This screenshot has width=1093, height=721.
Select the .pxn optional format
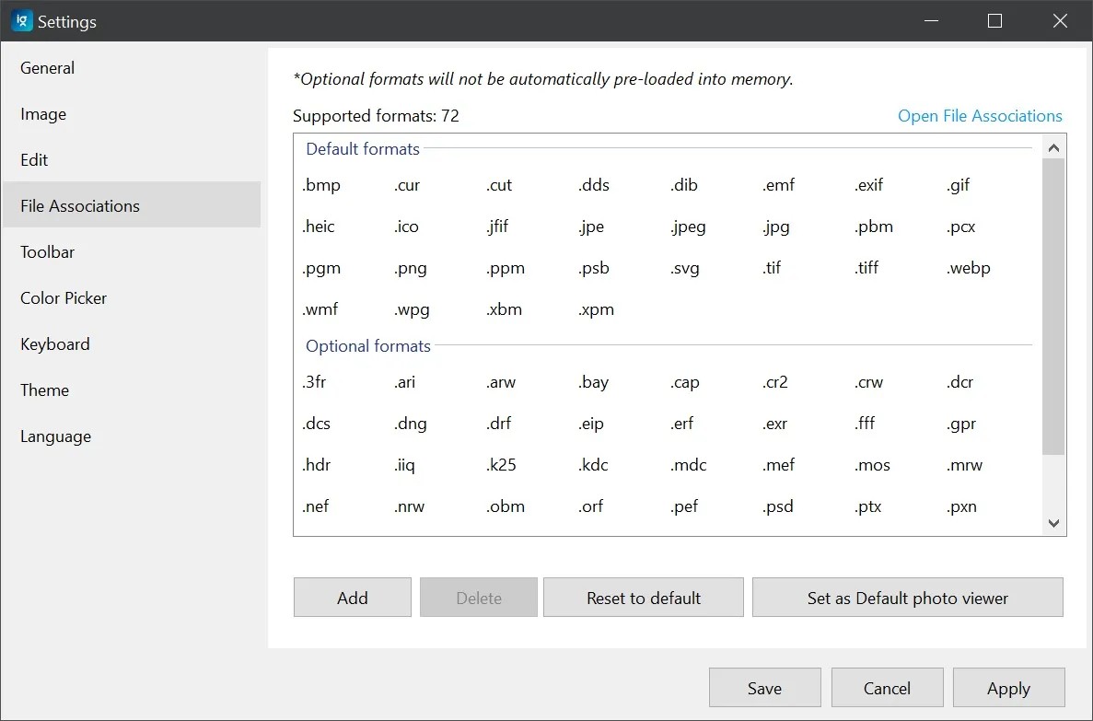click(962, 506)
